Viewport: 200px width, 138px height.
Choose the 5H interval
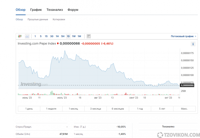[x=63, y=36]
